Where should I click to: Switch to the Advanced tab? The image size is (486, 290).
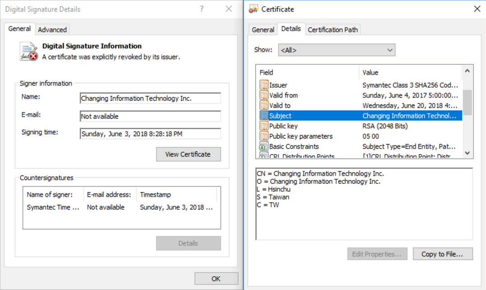click(x=52, y=30)
